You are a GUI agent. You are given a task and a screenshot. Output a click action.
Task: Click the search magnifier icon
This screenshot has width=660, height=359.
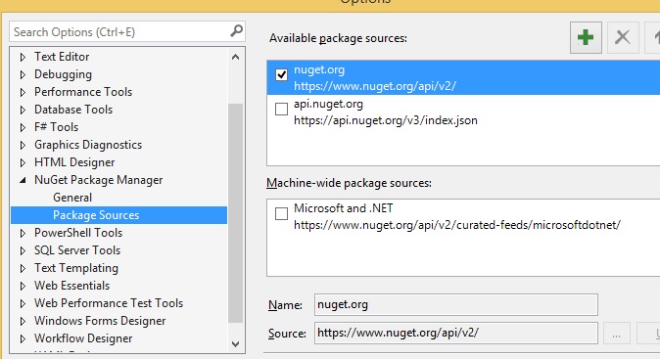click(237, 31)
